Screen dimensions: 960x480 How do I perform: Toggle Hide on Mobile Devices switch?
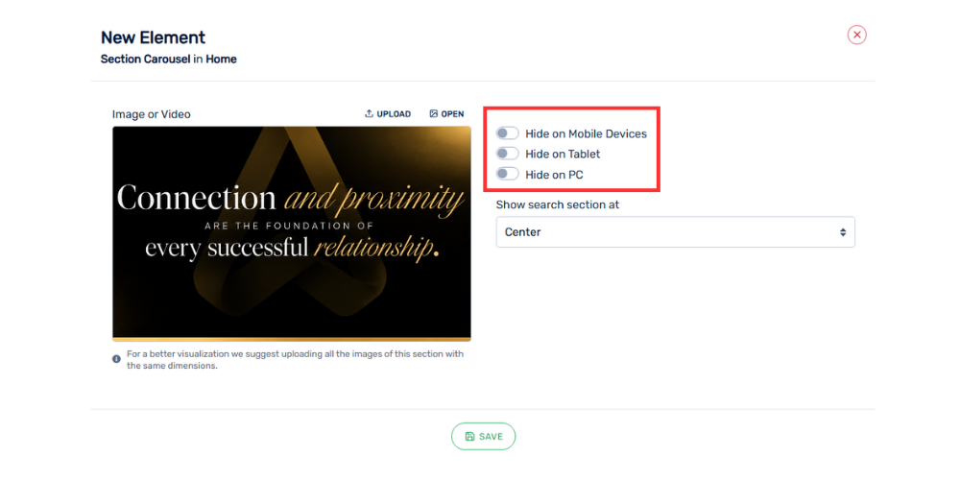tap(508, 133)
